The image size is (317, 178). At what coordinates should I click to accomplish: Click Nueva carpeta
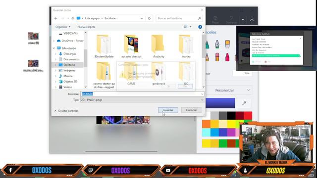click(x=86, y=27)
